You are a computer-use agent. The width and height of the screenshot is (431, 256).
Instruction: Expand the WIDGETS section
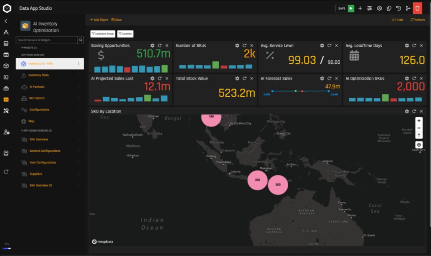click(29, 48)
